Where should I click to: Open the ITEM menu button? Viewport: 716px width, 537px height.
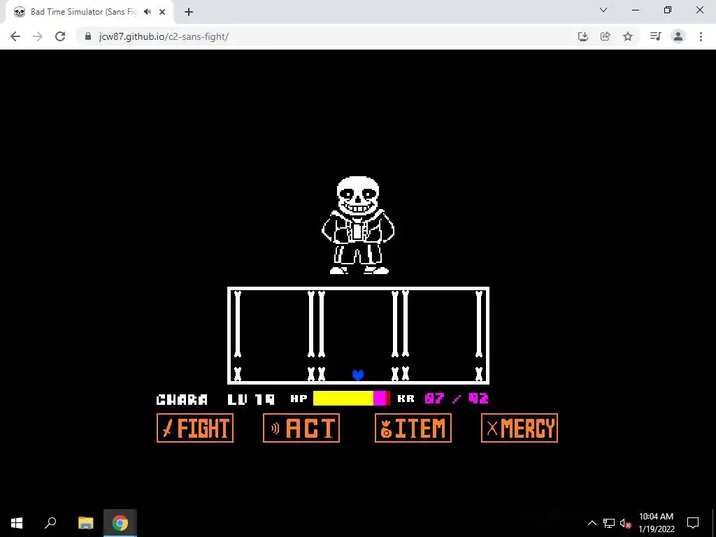pos(413,428)
